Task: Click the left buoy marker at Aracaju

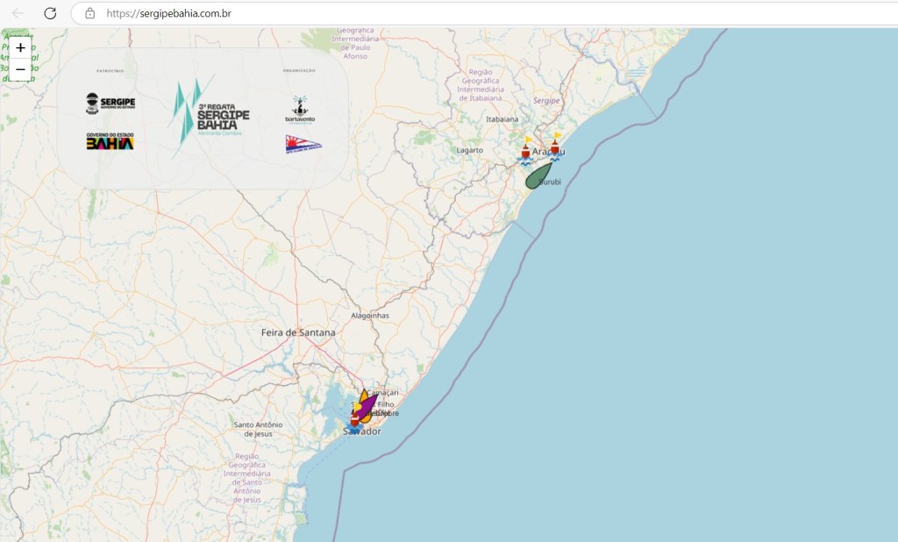Action: pyautogui.click(x=525, y=151)
